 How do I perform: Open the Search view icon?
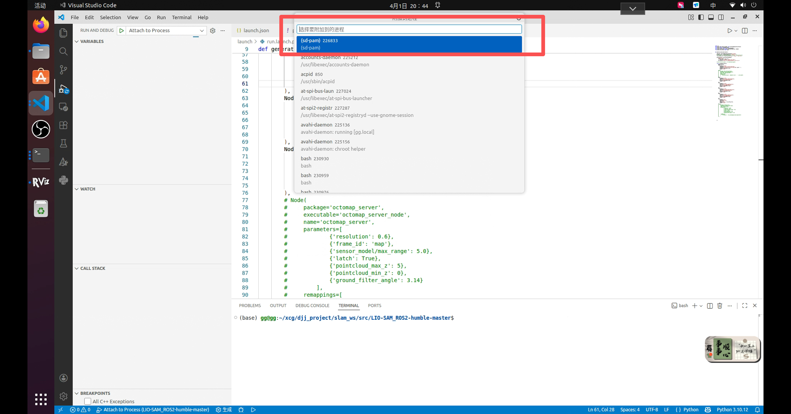point(63,51)
